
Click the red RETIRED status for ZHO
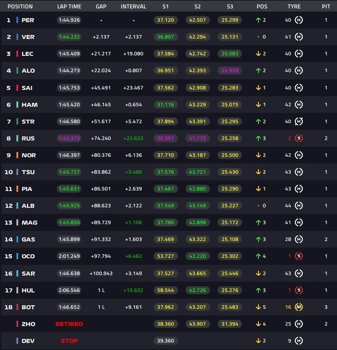point(69,324)
